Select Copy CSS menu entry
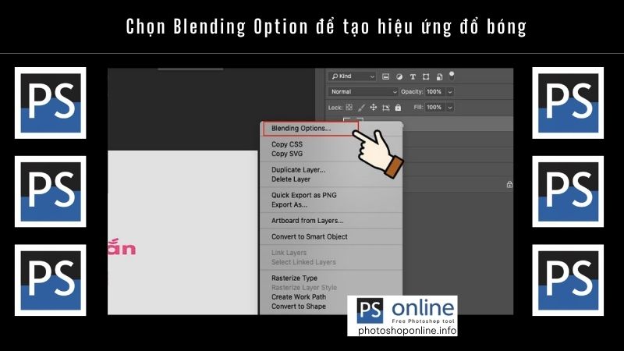Viewport: 624px width, 351px height. 287,144
